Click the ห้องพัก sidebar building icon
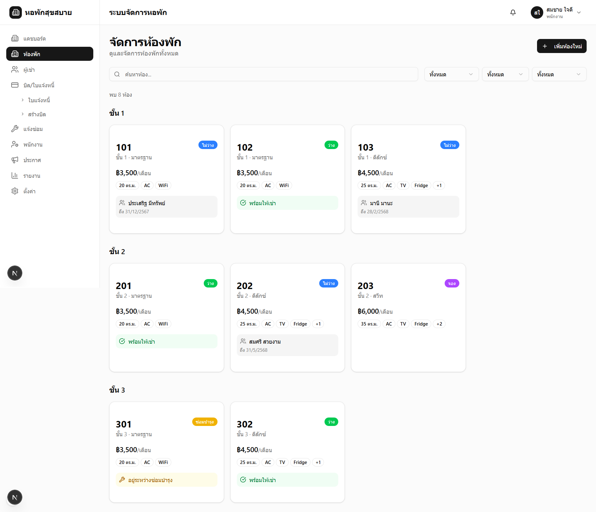 (15, 54)
